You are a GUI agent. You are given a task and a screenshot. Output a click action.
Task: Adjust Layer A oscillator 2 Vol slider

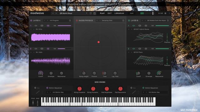(x=64, y=49)
